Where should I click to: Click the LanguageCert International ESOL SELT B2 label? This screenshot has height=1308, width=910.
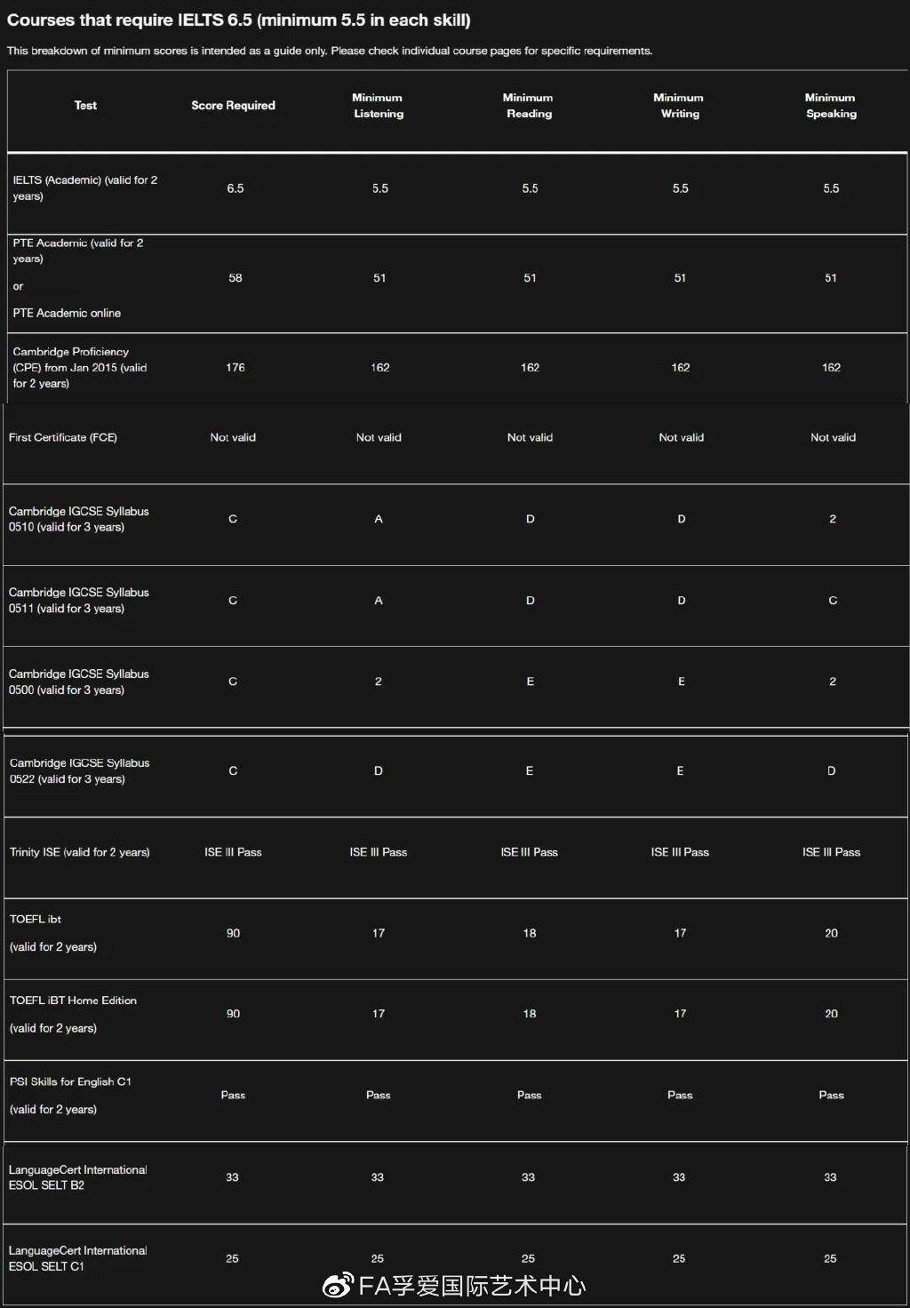pyautogui.click(x=77, y=1177)
